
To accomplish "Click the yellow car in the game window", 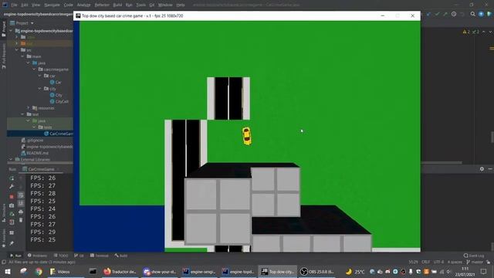I will tap(247, 136).
